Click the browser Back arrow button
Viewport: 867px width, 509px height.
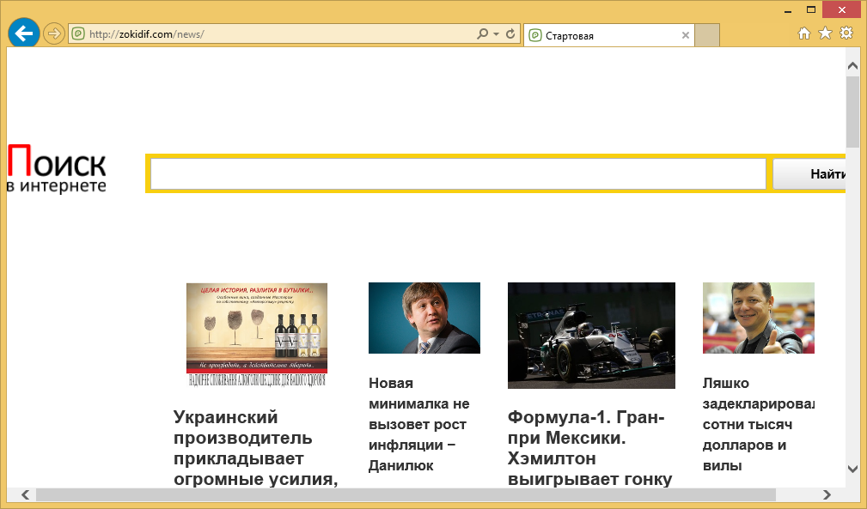click(23, 33)
